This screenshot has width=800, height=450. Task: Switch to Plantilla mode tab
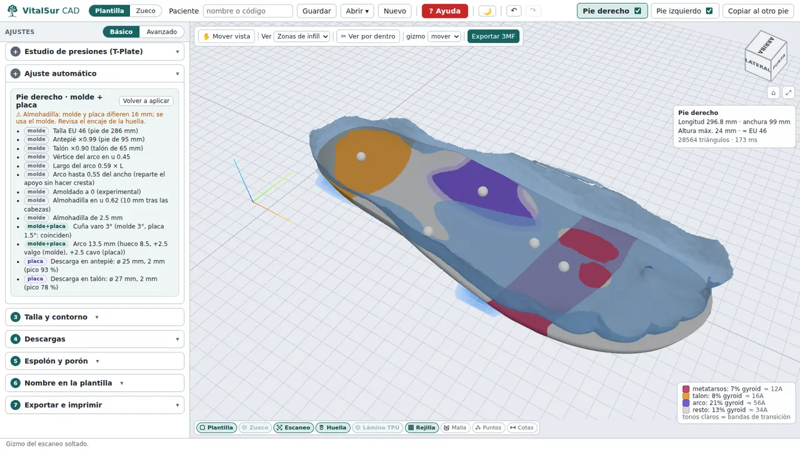click(109, 11)
